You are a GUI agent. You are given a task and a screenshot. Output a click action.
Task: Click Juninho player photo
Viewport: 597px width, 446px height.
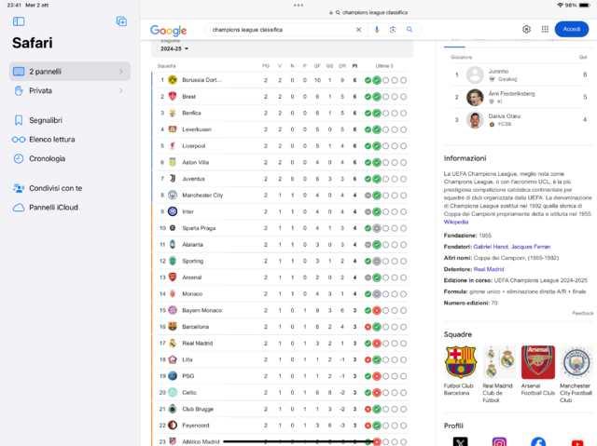click(475, 74)
